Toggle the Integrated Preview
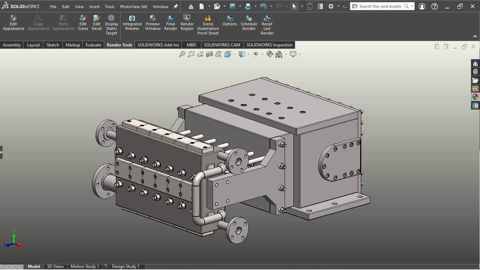Screen dimensions: 480x270 pyautogui.click(x=132, y=23)
